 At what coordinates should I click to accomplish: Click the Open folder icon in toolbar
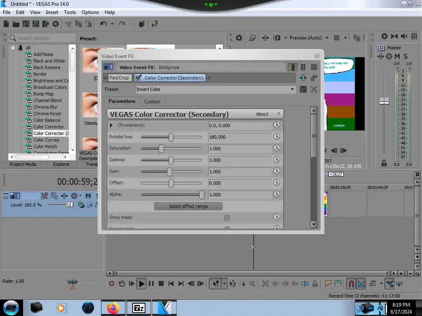[x=16, y=24]
